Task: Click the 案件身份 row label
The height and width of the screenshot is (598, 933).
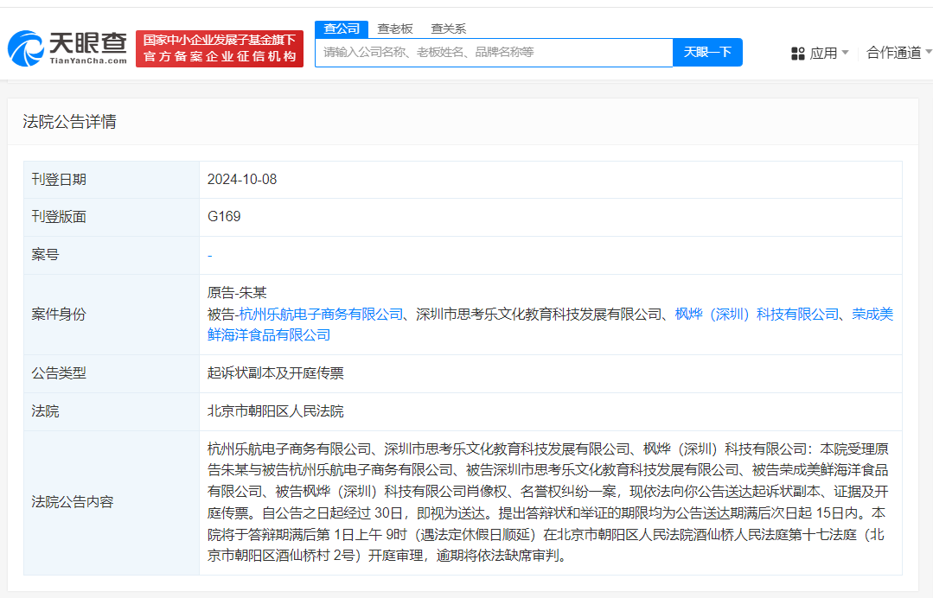Action: [59, 315]
